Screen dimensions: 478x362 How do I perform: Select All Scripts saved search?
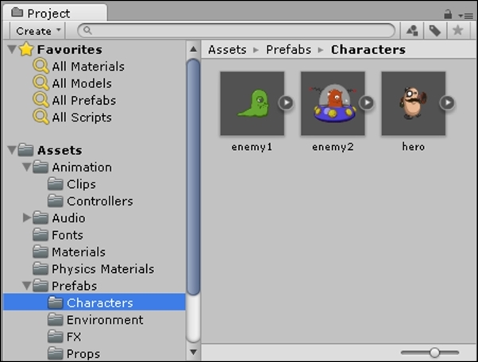click(82, 117)
